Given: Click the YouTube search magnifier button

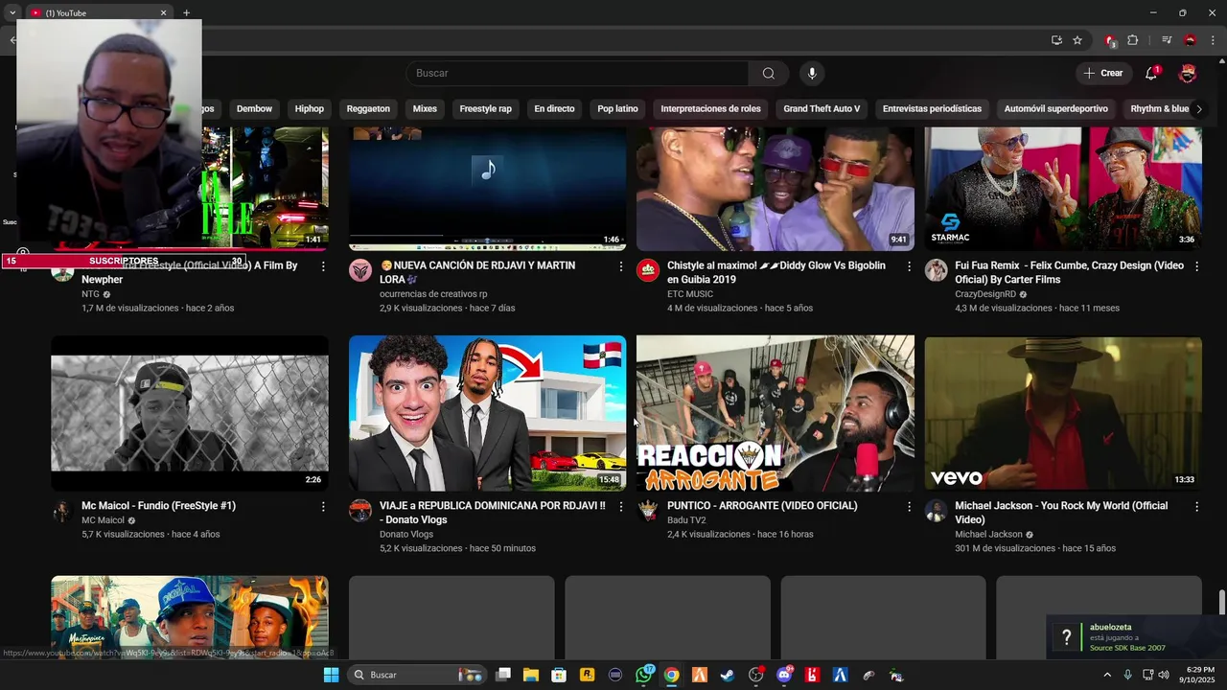Looking at the screenshot, I should 768,73.
